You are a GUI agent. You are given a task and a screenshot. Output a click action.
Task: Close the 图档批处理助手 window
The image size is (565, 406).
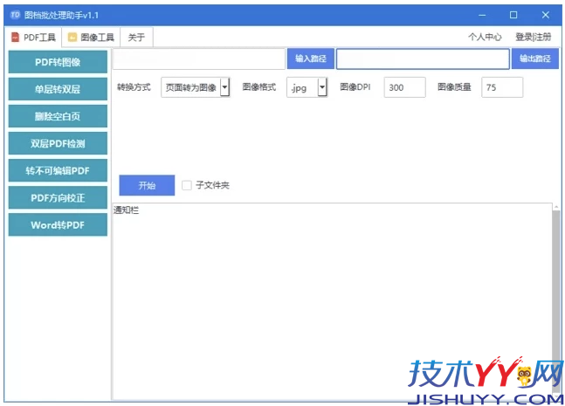tap(545, 15)
